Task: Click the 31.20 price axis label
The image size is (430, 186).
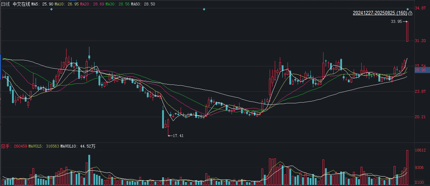Action: (420, 41)
